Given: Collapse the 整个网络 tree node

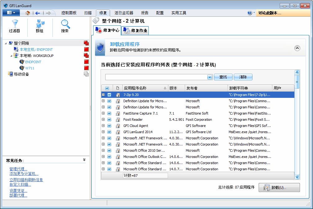Looking at the screenshot, I should point(6,43).
